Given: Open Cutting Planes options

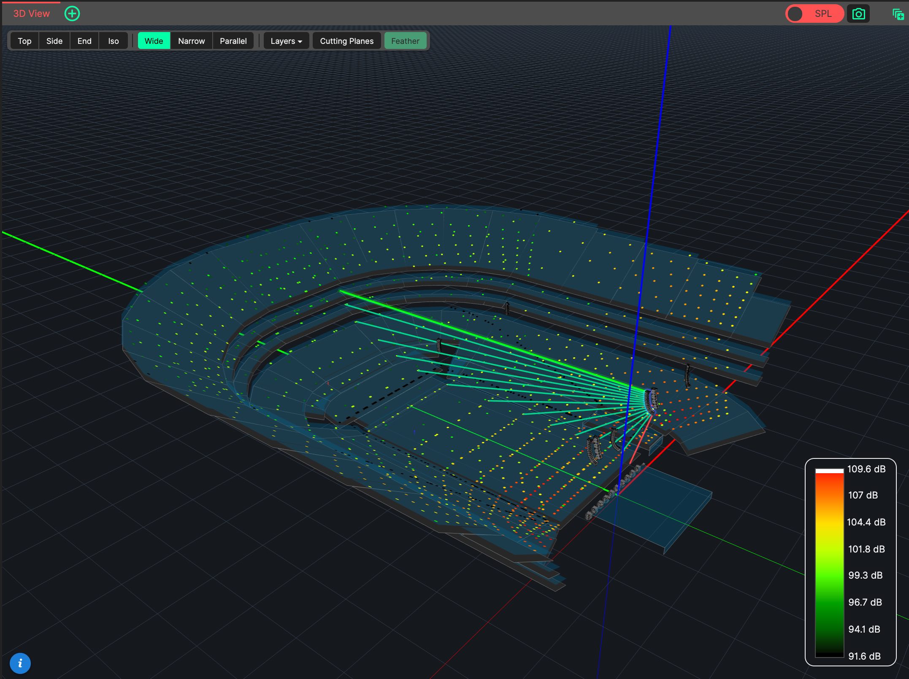Looking at the screenshot, I should [346, 41].
